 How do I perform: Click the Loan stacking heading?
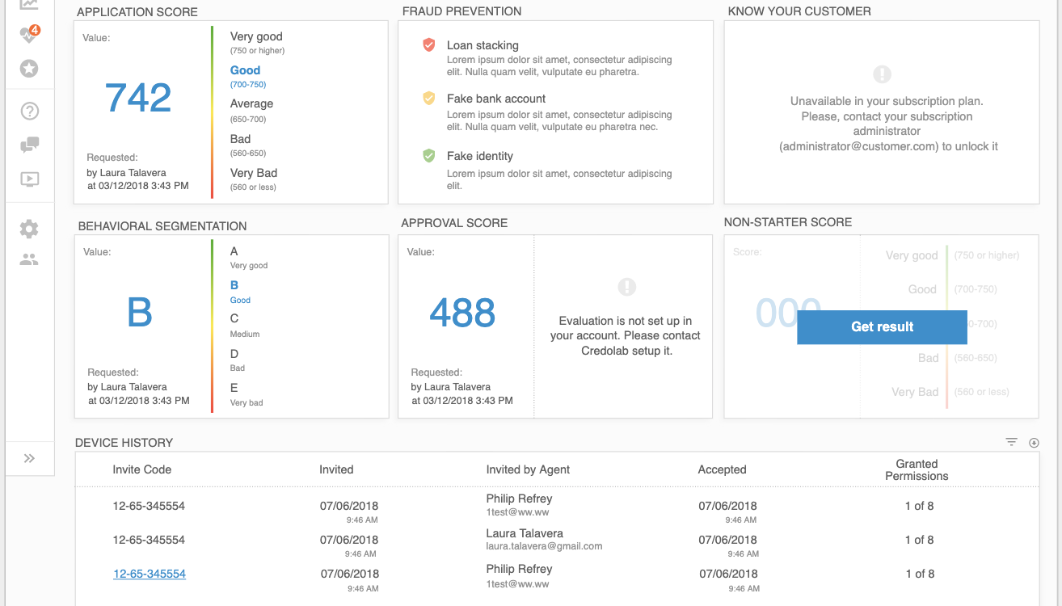[483, 45]
